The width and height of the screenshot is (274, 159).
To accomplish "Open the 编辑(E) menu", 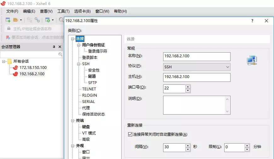I will (29, 11).
